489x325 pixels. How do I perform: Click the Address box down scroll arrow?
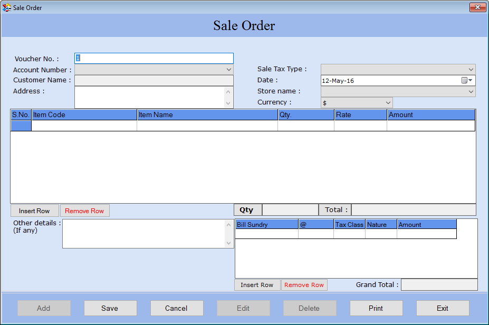pos(228,103)
